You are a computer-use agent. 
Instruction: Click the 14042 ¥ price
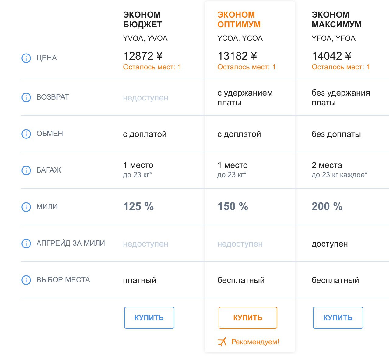click(331, 56)
